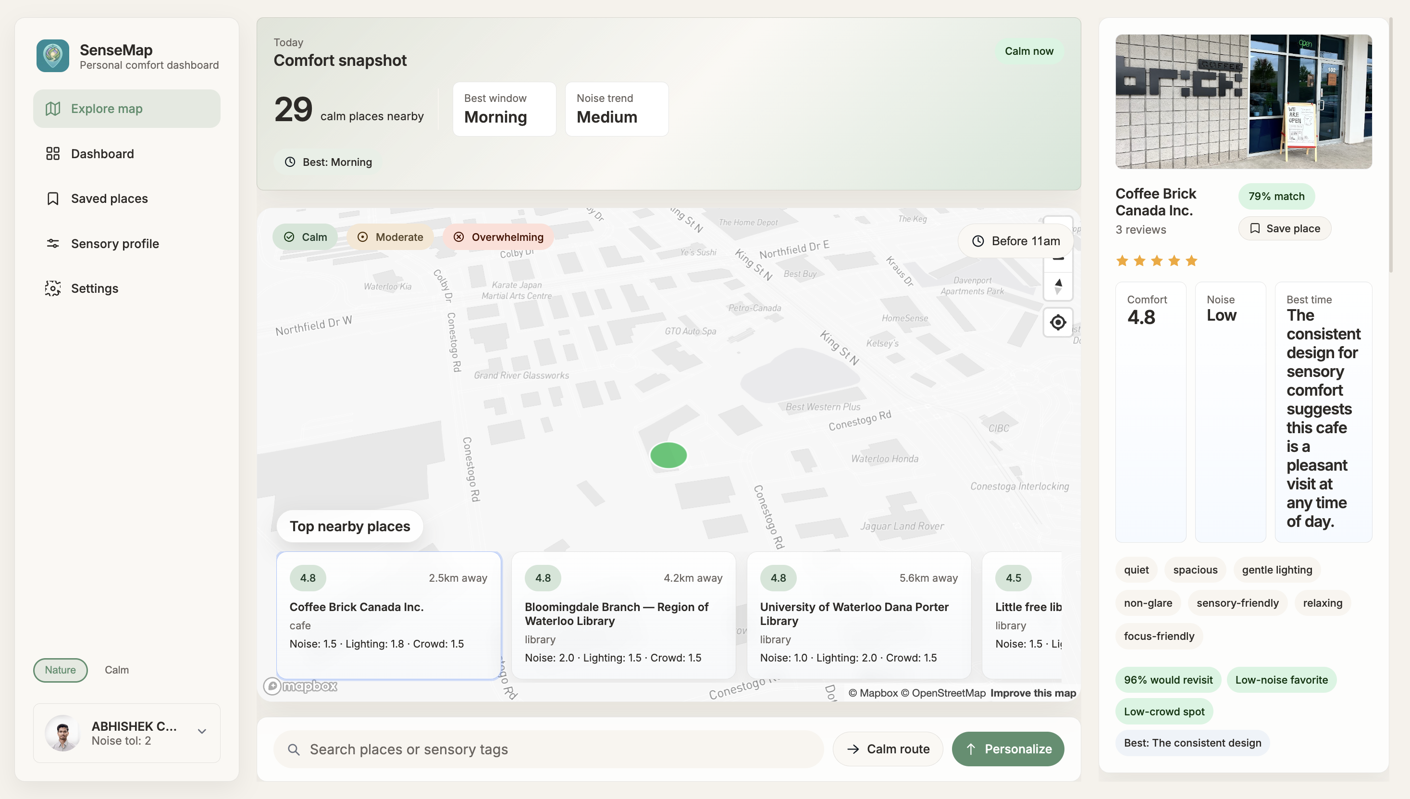Image resolution: width=1410 pixels, height=799 pixels.
Task: Reset map bearing with compass icon
Action: point(1057,286)
